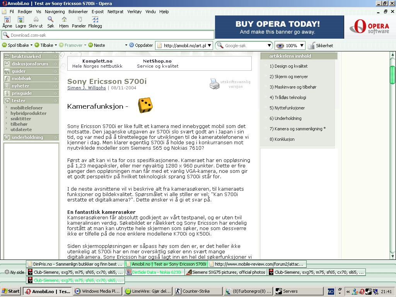Click the Sikkerhet padlock icon

click(311, 46)
